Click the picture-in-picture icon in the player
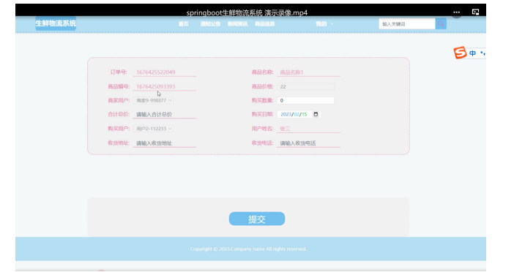514x272 pixels. click(x=475, y=12)
